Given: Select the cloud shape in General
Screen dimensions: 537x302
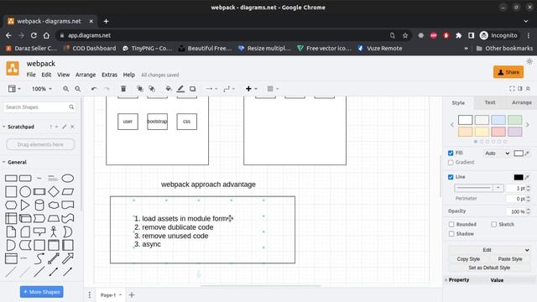Looking at the screenshot, I should pyautogui.click(x=54, y=205).
